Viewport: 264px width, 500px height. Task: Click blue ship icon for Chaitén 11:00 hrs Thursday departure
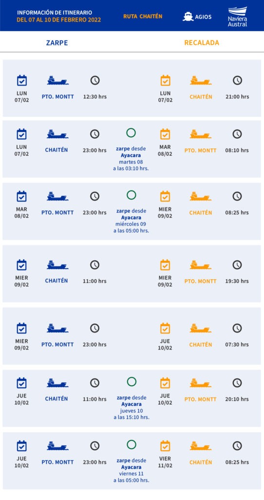[x=57, y=383]
